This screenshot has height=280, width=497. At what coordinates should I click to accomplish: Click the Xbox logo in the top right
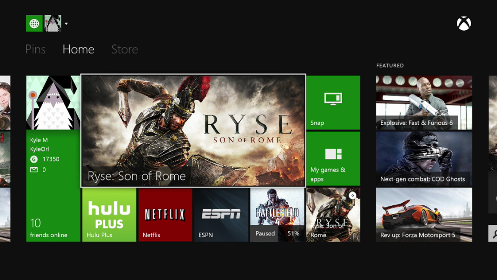(x=464, y=24)
